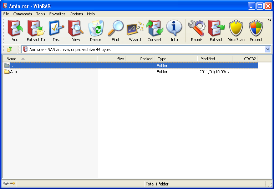Open the View file tool

(x=76, y=30)
